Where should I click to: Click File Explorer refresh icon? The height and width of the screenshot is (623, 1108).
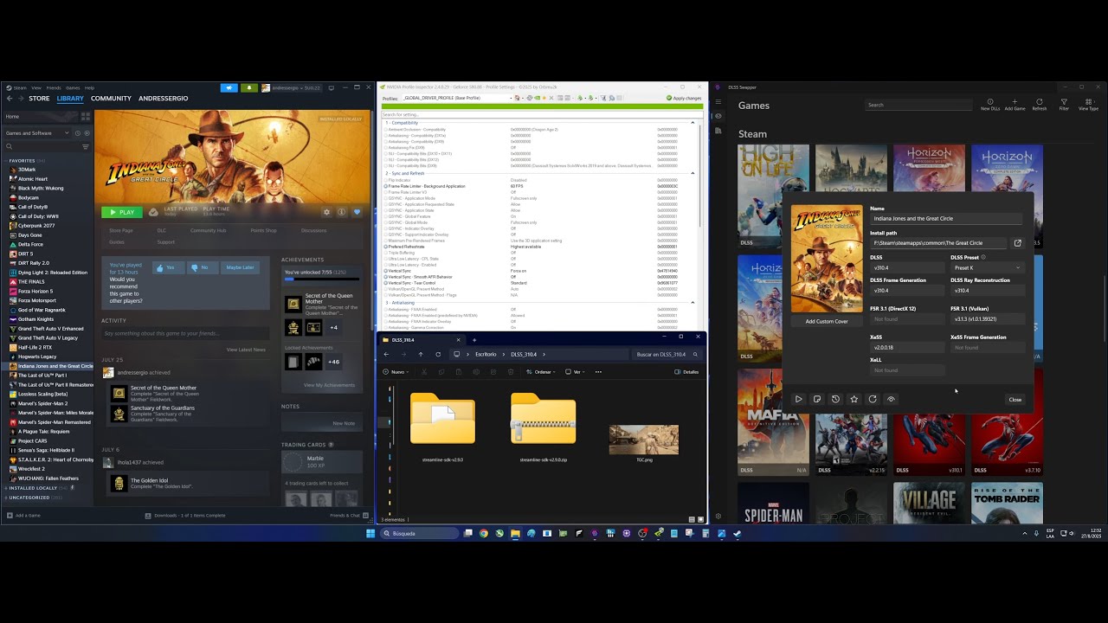(x=438, y=354)
